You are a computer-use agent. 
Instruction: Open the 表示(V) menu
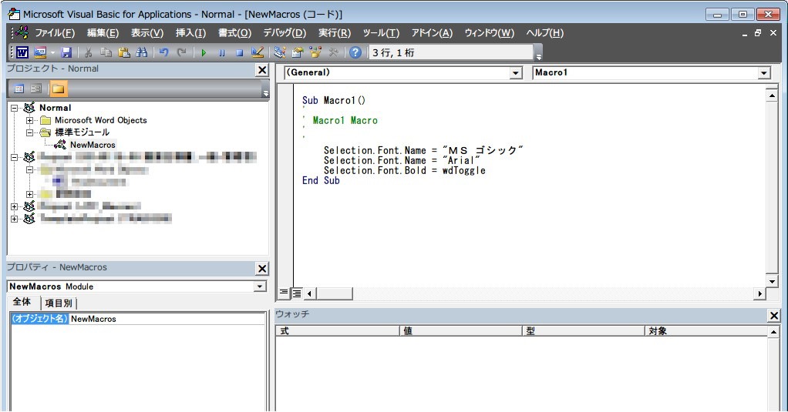coord(147,33)
